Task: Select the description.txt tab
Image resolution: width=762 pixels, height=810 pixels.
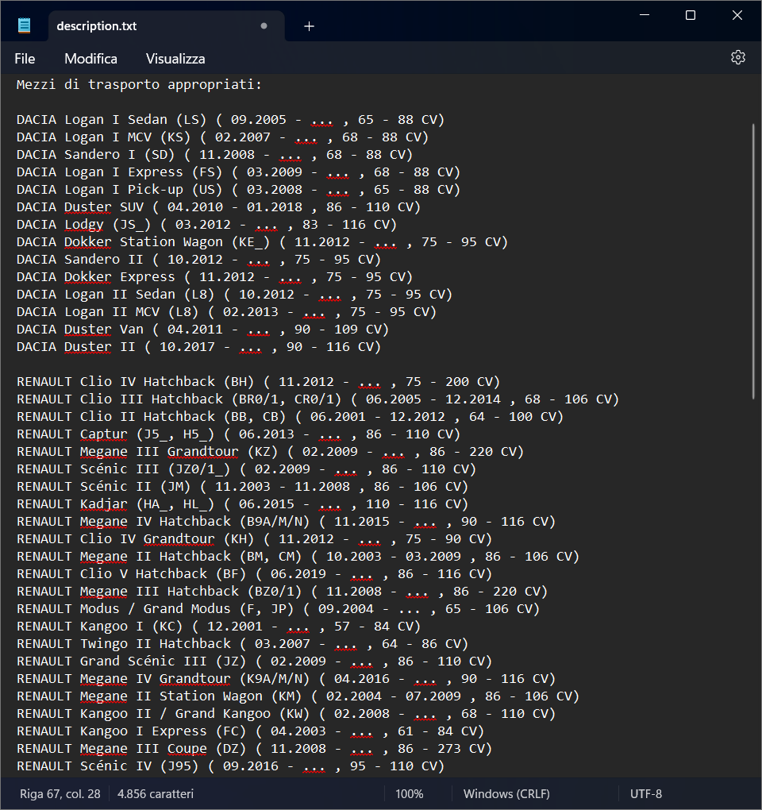Action: (166, 26)
